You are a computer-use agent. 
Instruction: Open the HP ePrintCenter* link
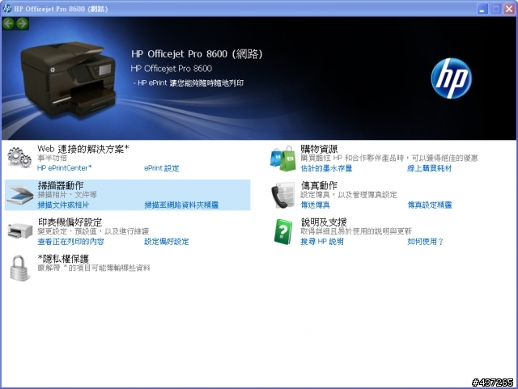65,168
